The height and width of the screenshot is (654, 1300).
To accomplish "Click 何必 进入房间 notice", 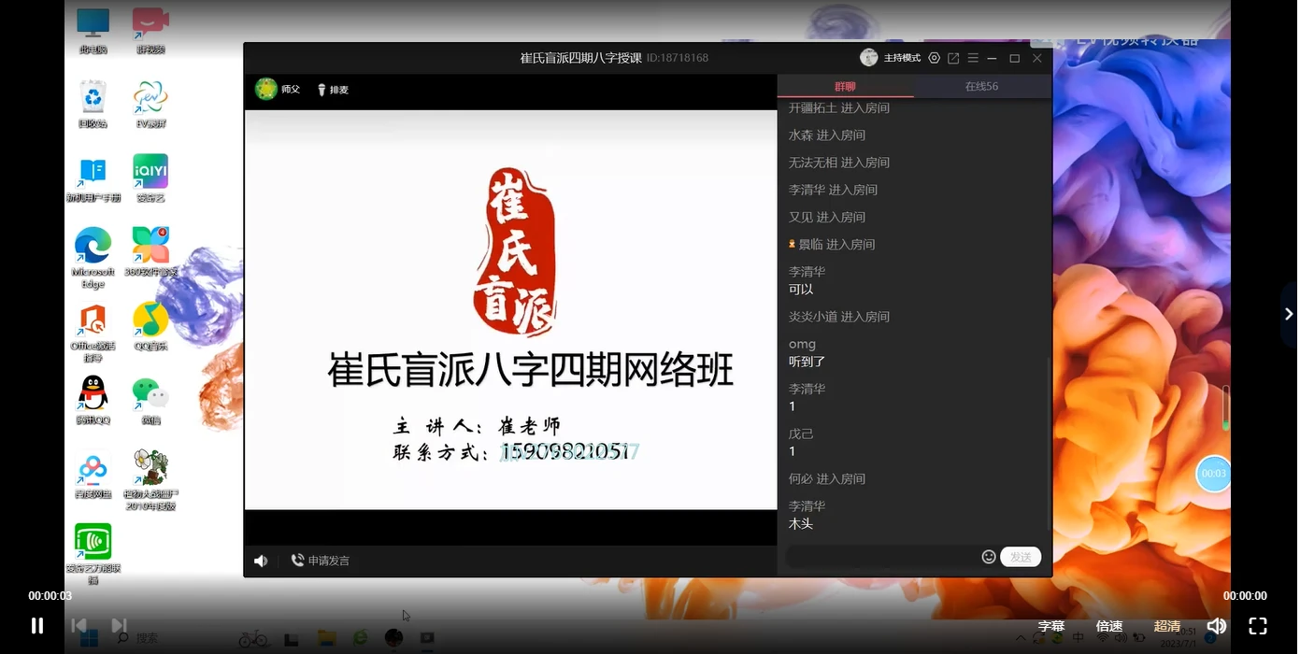I will click(x=826, y=478).
